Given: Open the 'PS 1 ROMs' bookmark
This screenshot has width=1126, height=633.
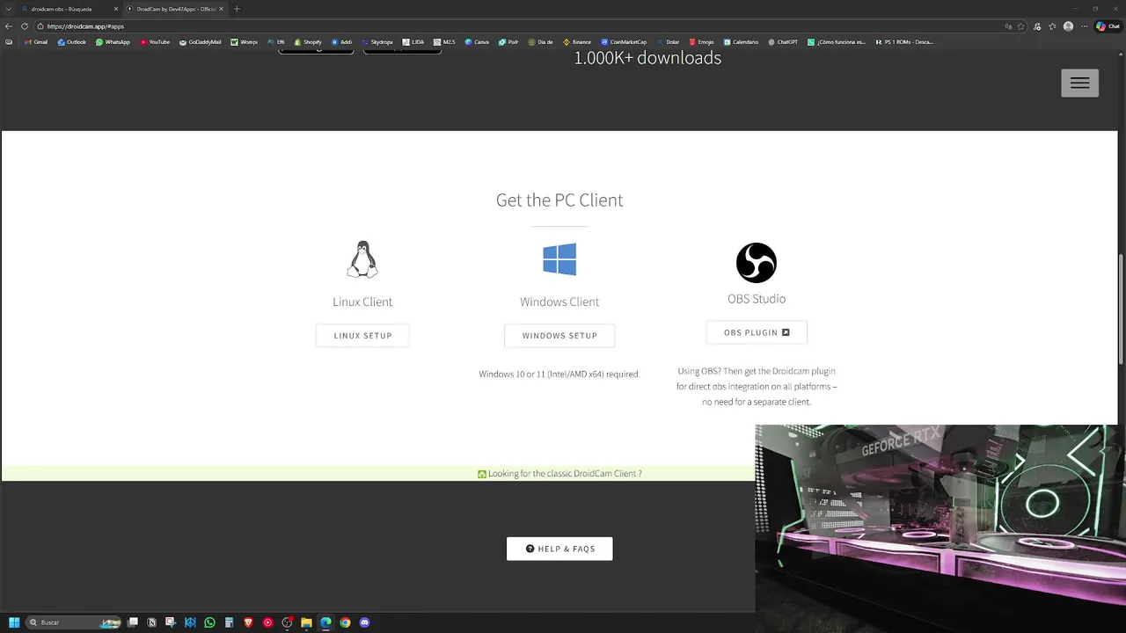Looking at the screenshot, I should click(904, 42).
